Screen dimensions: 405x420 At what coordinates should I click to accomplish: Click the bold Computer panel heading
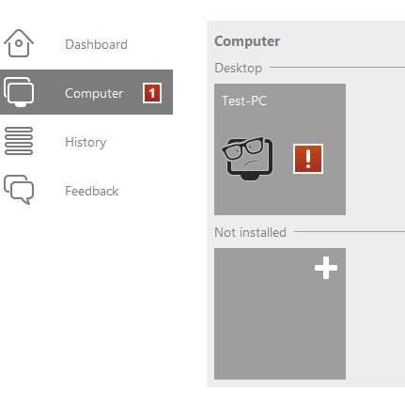(247, 41)
